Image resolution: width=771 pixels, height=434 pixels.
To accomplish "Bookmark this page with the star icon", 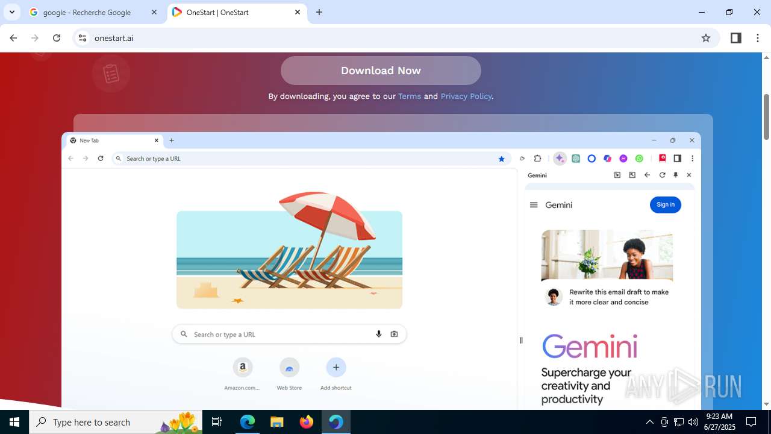I will (x=706, y=38).
